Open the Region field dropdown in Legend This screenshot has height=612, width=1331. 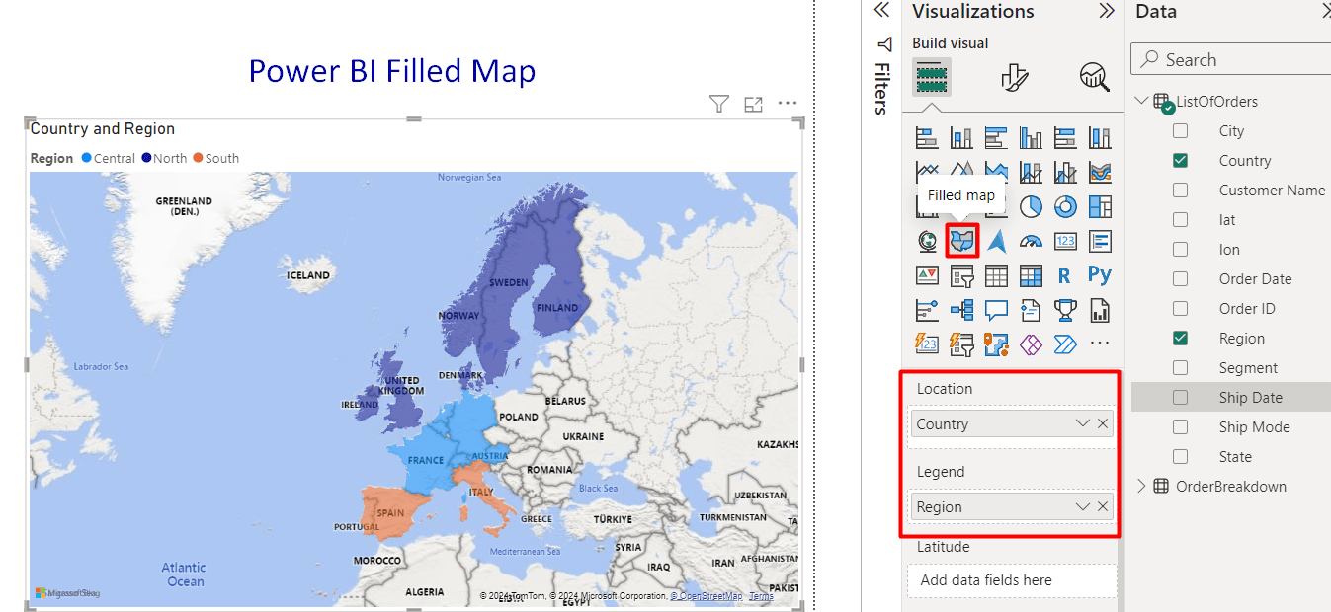pyautogui.click(x=1083, y=506)
